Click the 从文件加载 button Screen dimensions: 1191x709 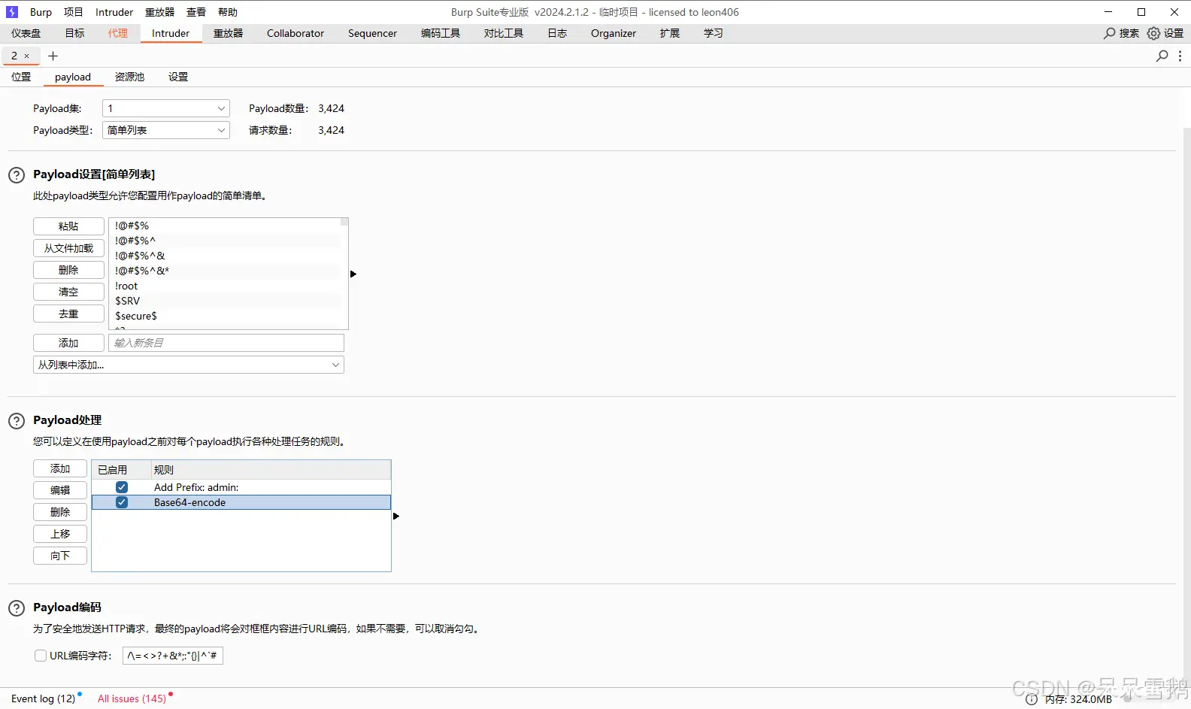pyautogui.click(x=68, y=248)
